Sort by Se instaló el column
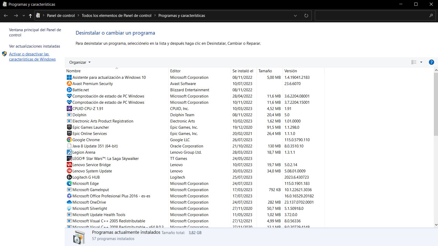This screenshot has width=438, height=246. pos(244,71)
